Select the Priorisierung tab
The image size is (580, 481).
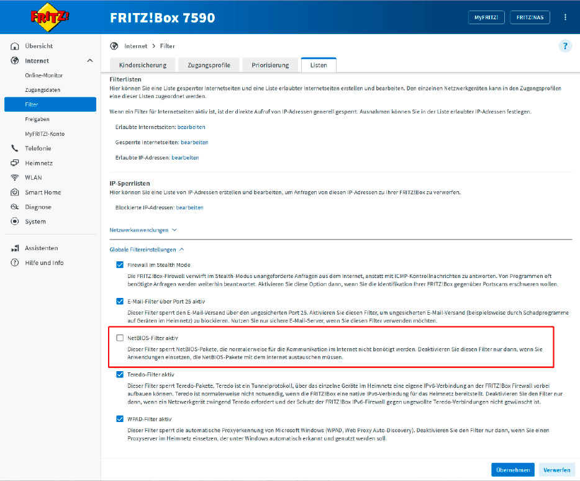270,65
